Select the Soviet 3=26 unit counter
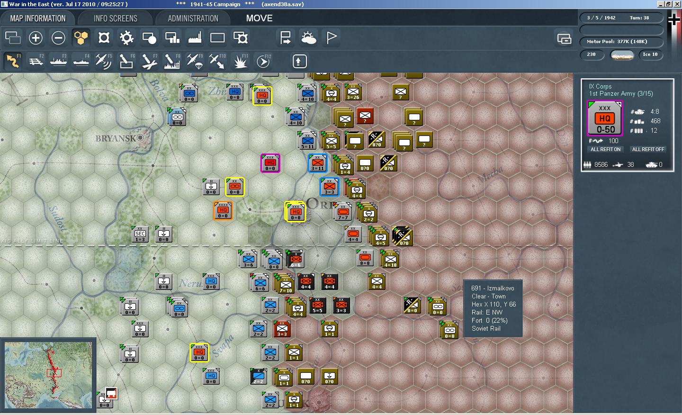Image resolution: width=682 pixels, height=415 pixels. coord(353,92)
